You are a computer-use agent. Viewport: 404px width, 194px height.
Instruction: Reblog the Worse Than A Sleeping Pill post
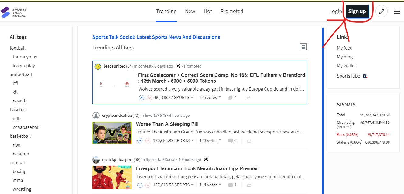point(249,141)
